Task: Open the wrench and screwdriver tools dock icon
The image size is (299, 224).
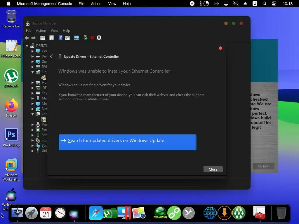Action: (x=189, y=213)
